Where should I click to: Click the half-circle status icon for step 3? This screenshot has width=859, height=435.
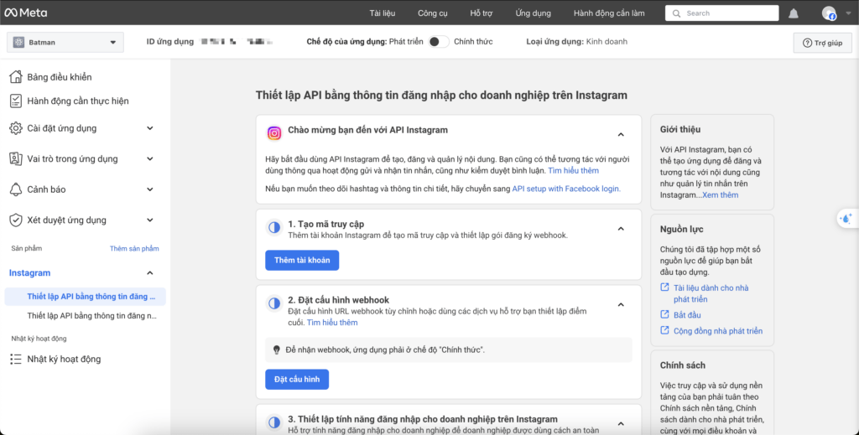274,422
